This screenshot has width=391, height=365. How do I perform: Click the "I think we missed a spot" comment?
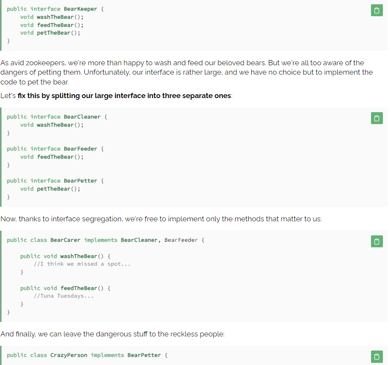82,264
